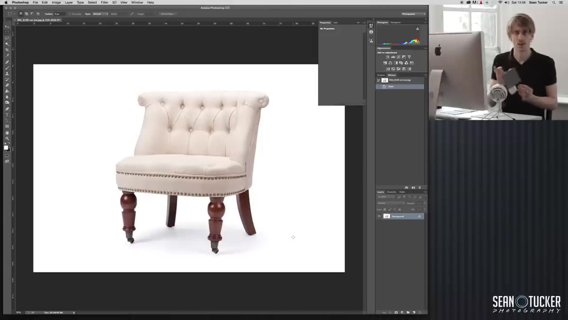Select the Open history state
Screen dimensions: 568x320
(400, 86)
